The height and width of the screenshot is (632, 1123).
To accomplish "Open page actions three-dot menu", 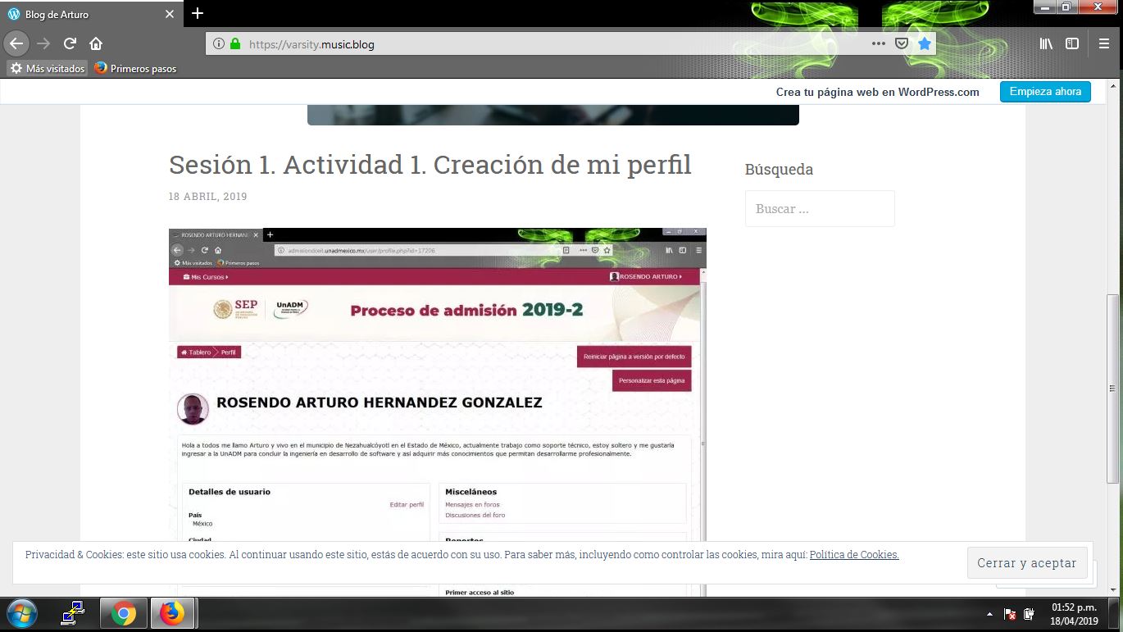I will click(x=878, y=43).
